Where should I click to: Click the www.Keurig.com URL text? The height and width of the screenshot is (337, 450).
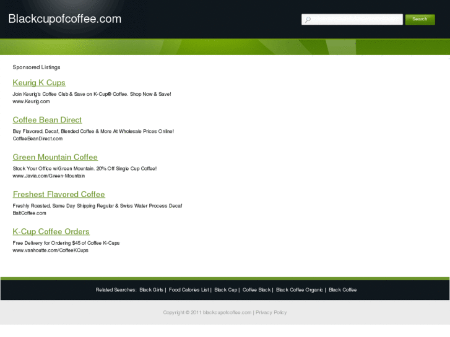tap(31, 101)
